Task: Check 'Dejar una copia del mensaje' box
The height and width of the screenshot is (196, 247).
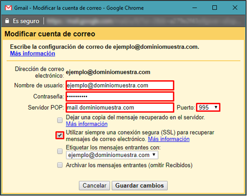Action: [x=60, y=120]
